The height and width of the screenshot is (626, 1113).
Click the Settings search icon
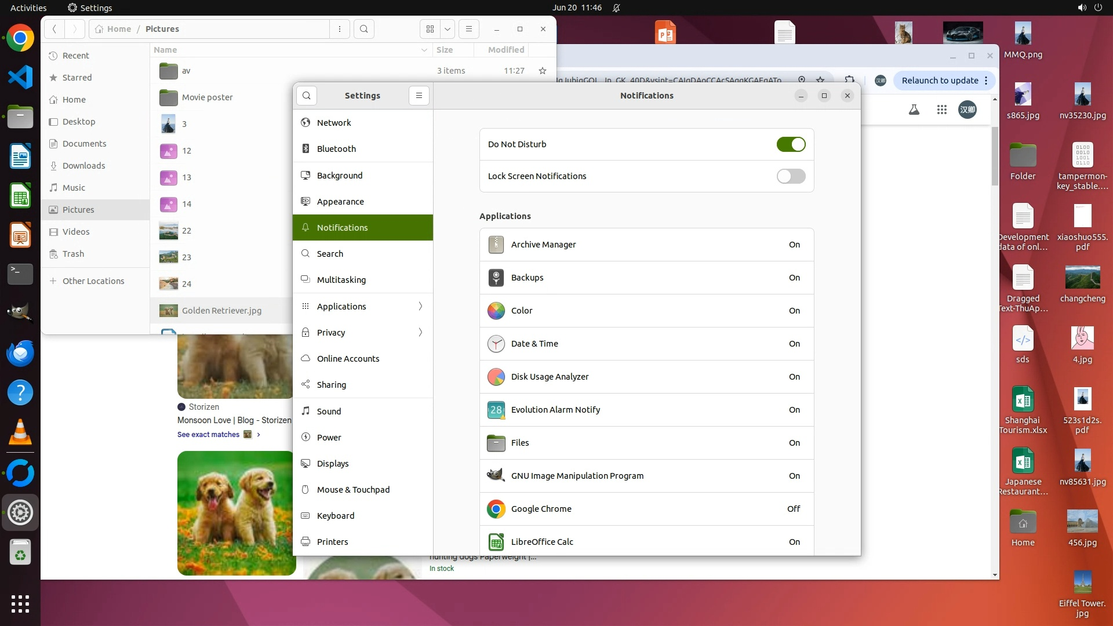pos(307,96)
